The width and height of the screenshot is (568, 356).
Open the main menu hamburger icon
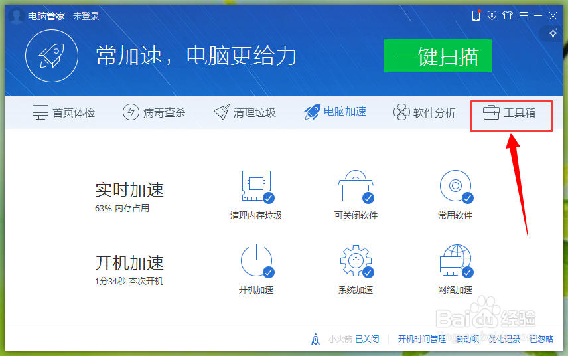[523, 15]
